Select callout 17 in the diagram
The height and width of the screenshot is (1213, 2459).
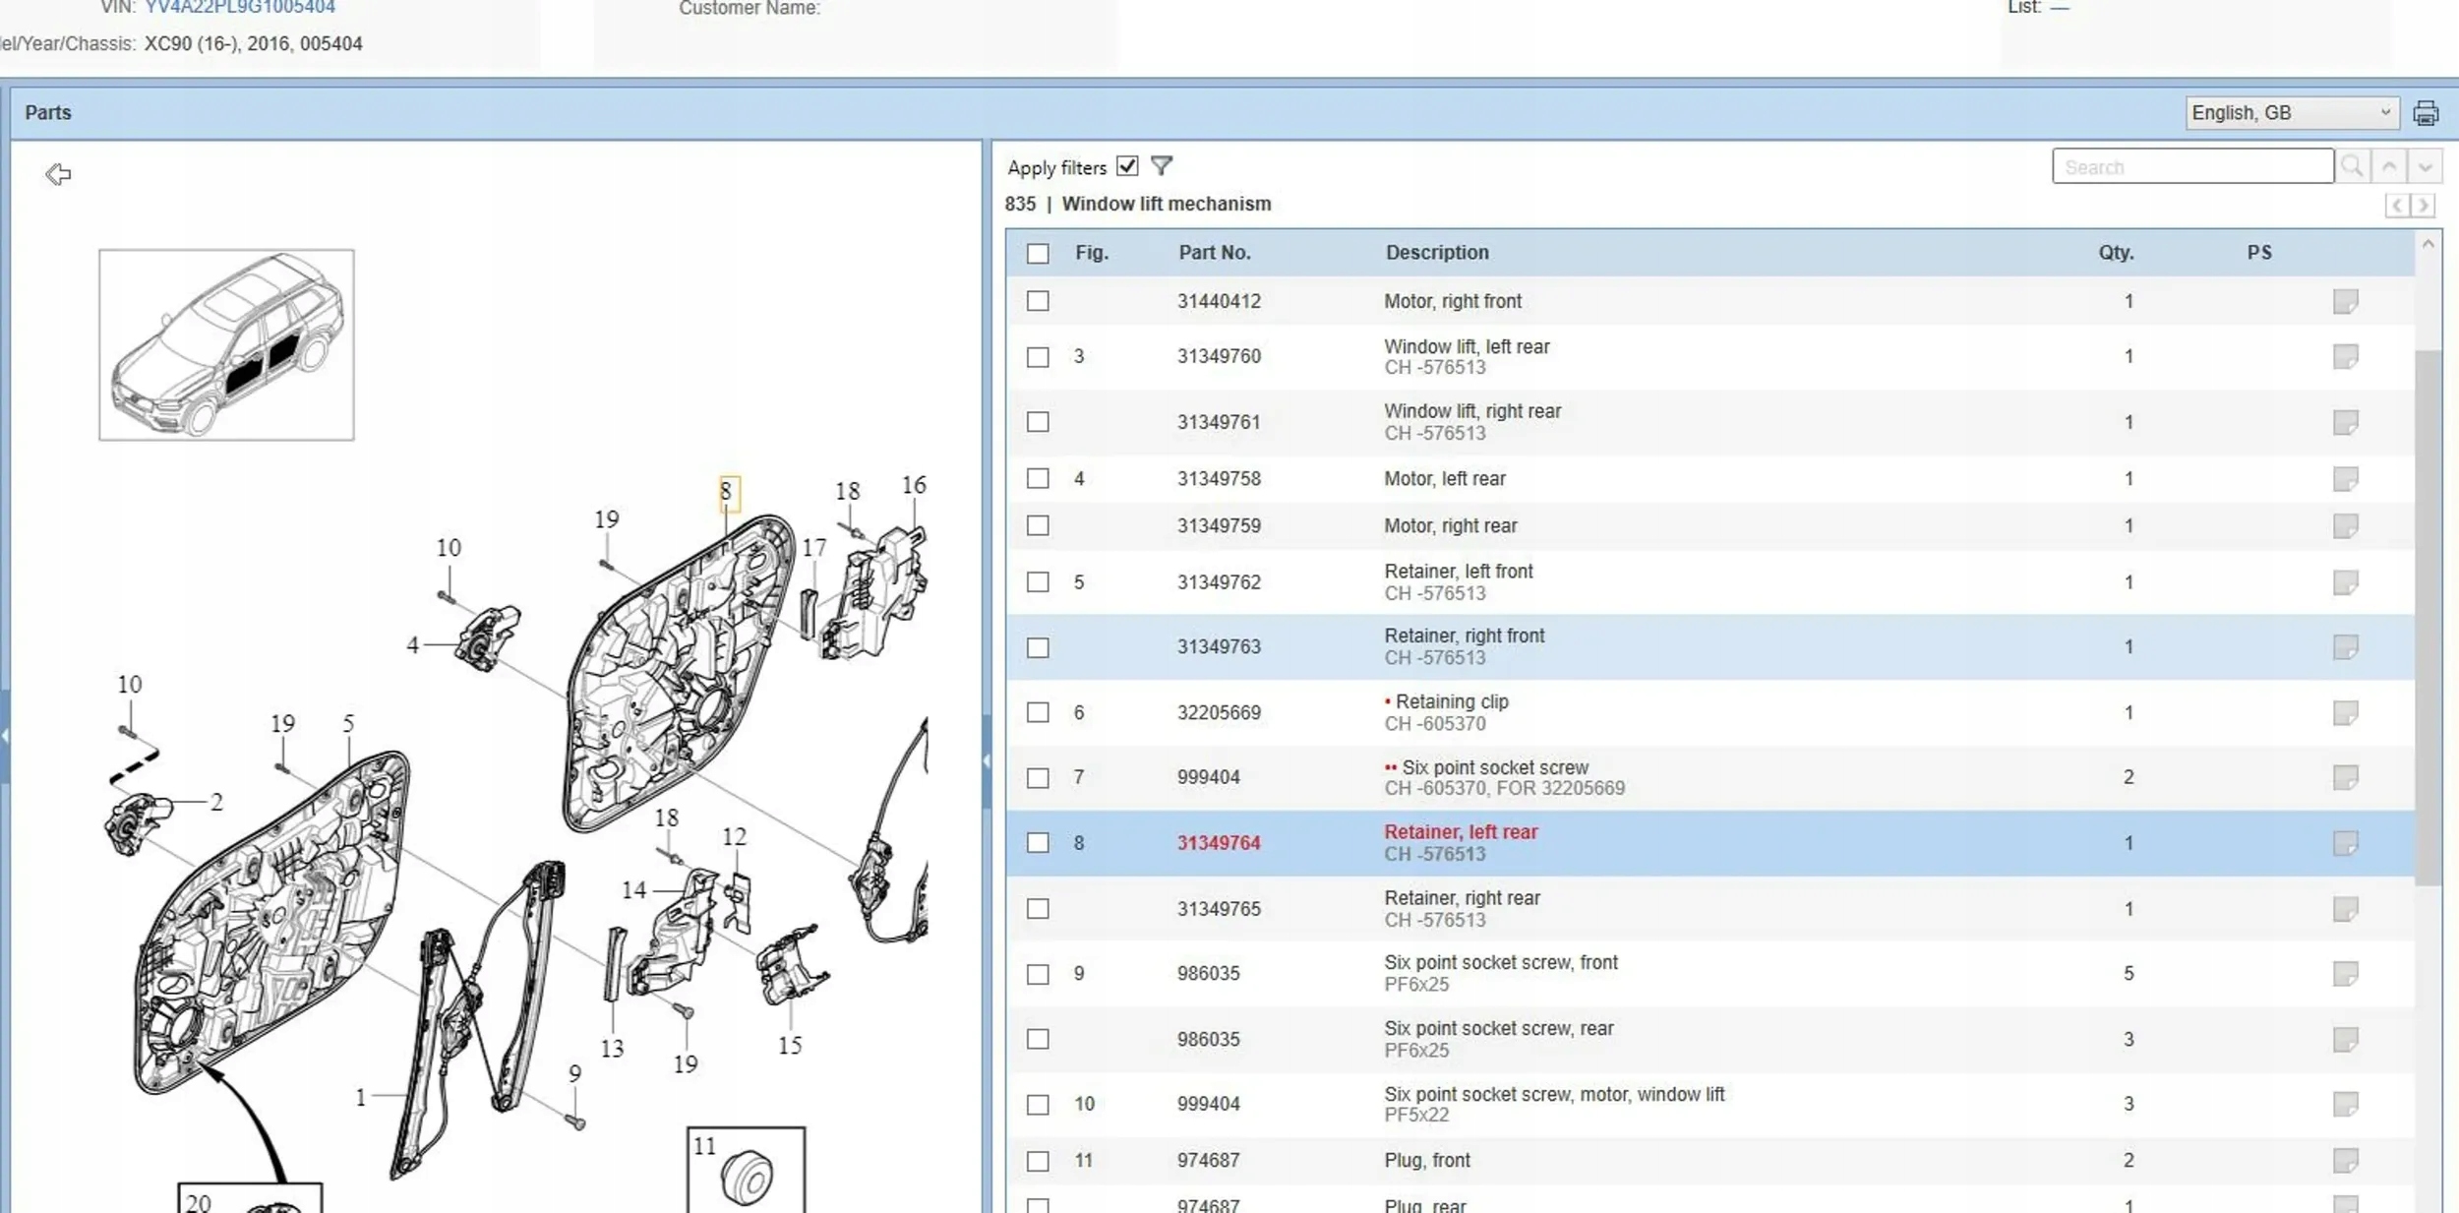pyautogui.click(x=814, y=548)
